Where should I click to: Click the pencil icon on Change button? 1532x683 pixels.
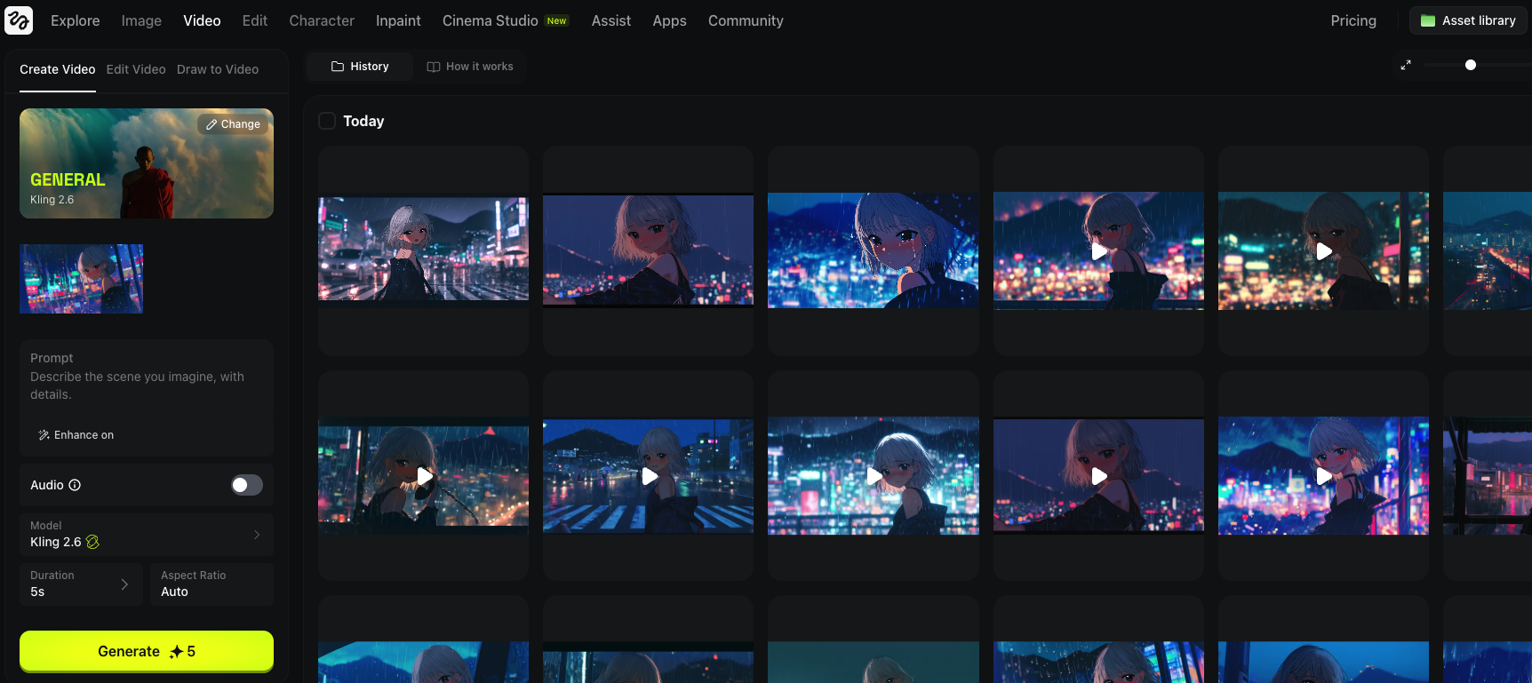[211, 124]
